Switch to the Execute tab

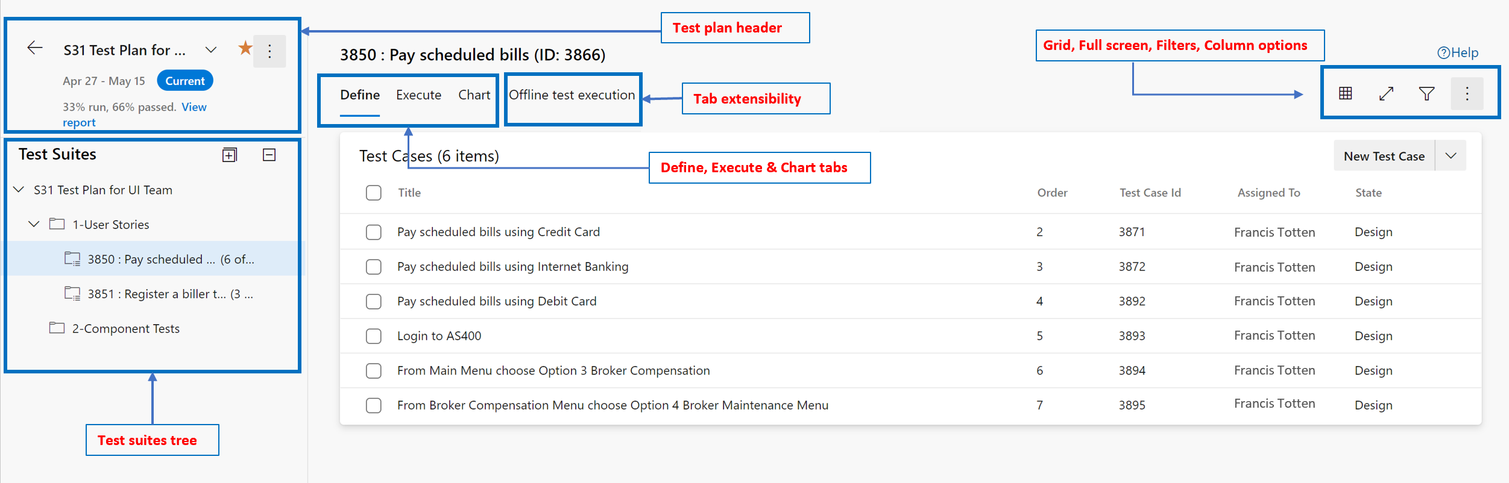pyautogui.click(x=418, y=95)
